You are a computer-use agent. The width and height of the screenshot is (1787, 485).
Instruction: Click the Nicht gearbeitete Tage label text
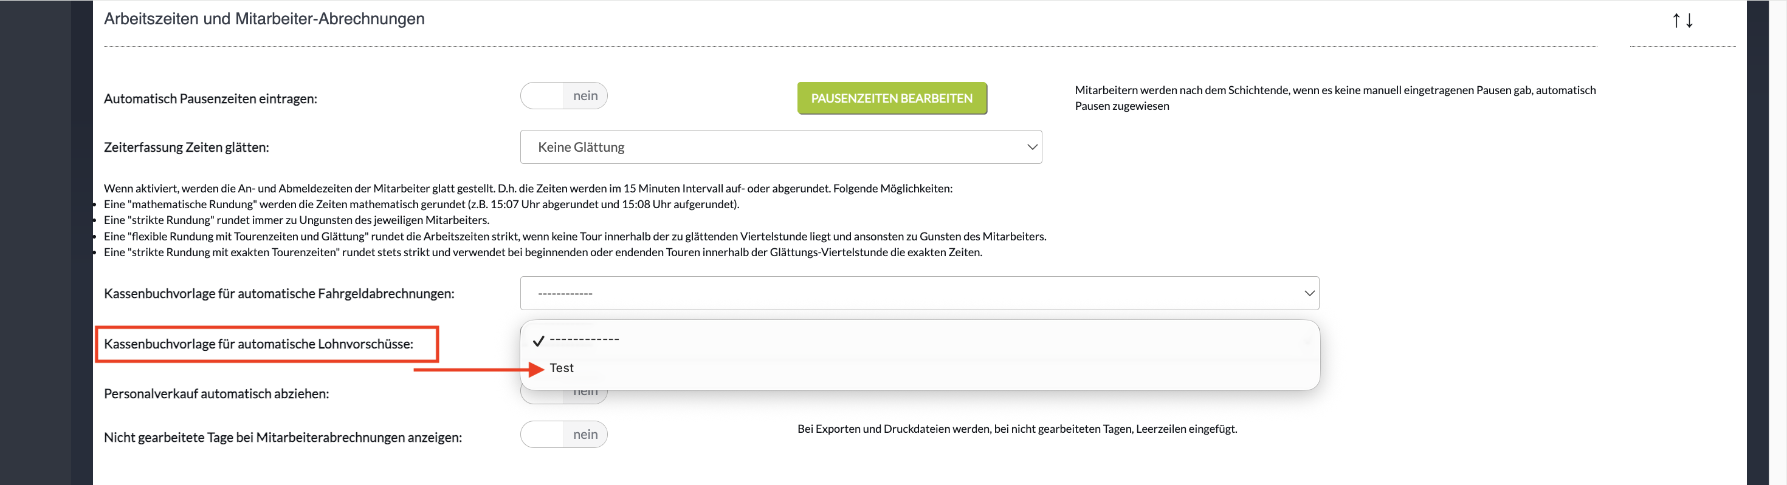[x=283, y=437]
